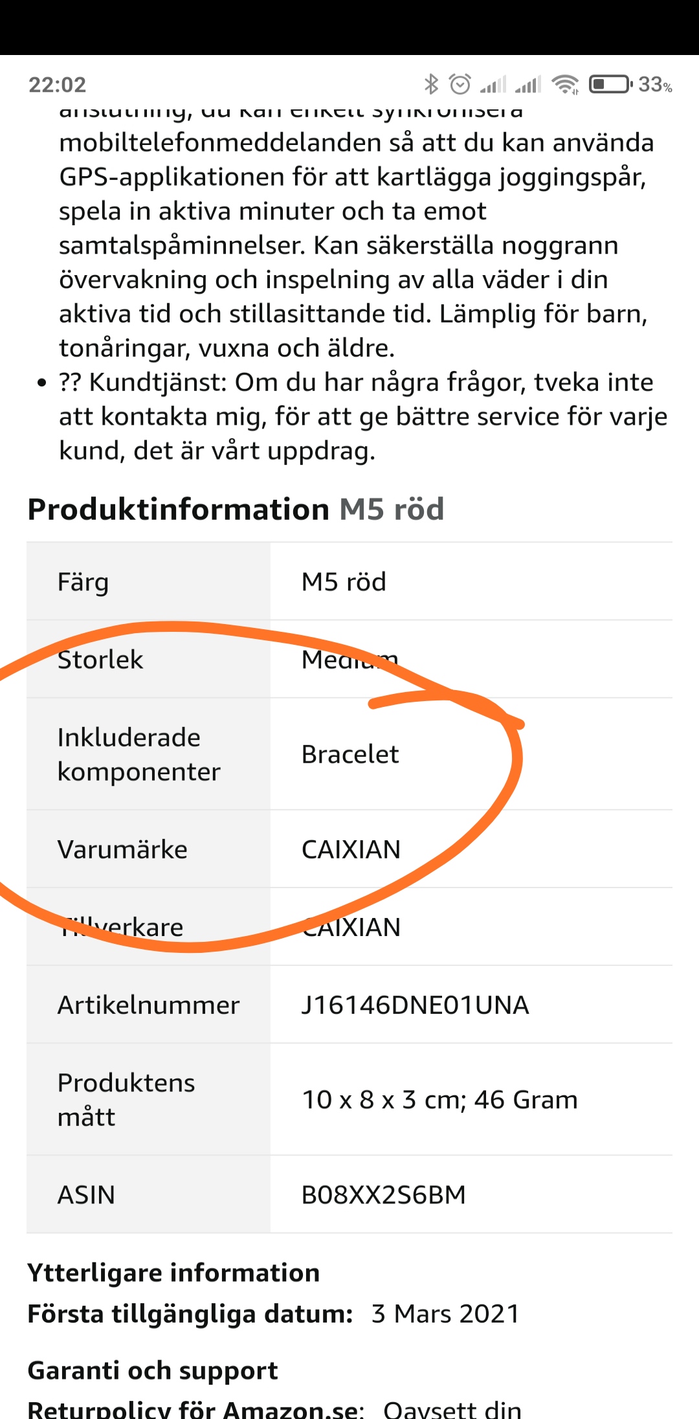Tap the Kundtjänst bullet paragraph

(363, 416)
